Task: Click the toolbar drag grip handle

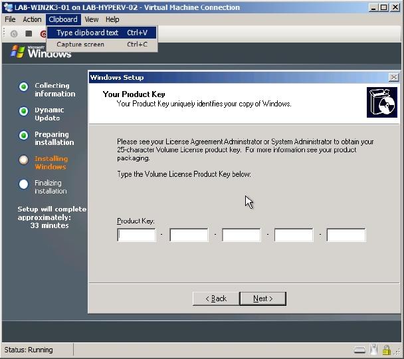Action: [x=4, y=33]
